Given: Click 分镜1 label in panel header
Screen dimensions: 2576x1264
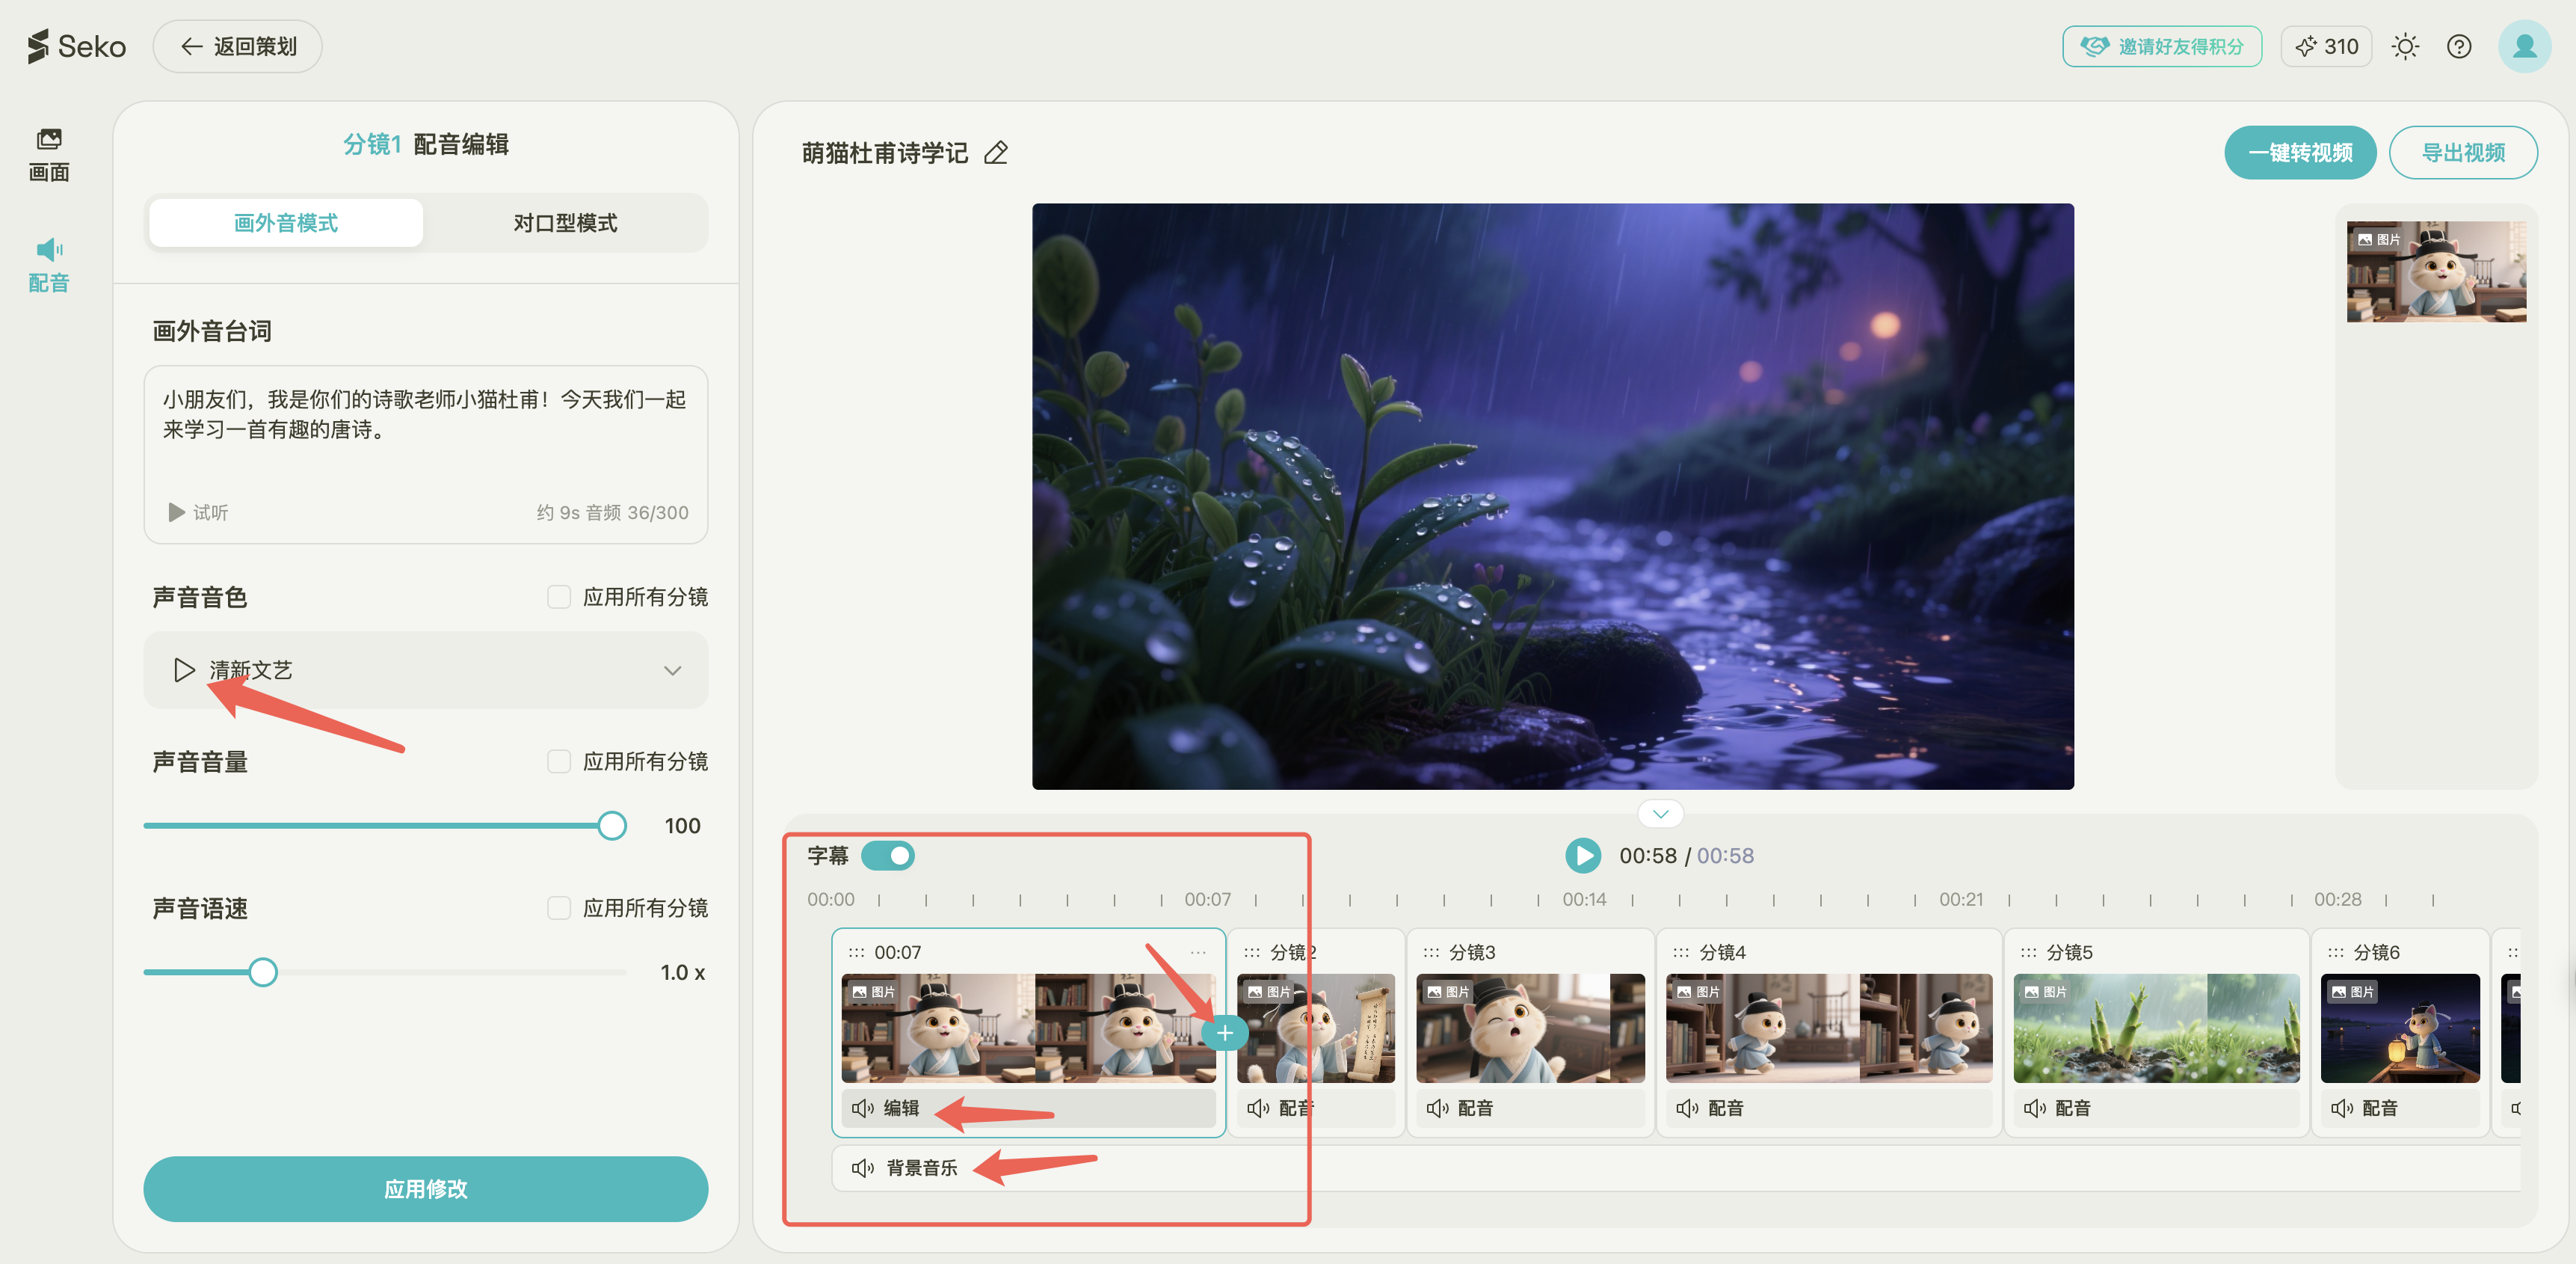Looking at the screenshot, I should point(372,145).
